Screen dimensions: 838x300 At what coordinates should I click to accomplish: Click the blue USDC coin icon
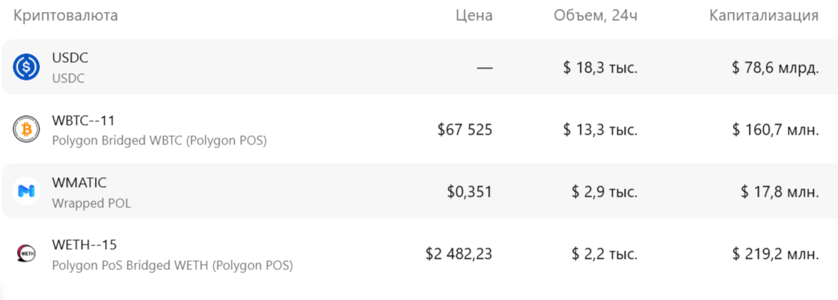click(x=26, y=67)
